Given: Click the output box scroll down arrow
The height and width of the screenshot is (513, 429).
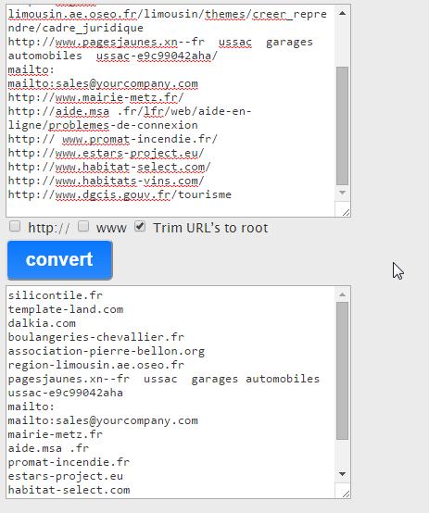Looking at the screenshot, I should (342, 474).
